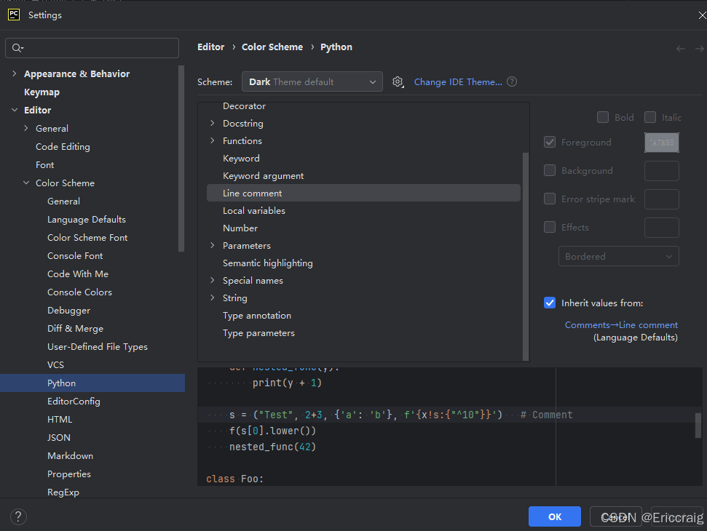Select Console Colors page
Viewport: 707px width, 531px height.
click(79, 292)
